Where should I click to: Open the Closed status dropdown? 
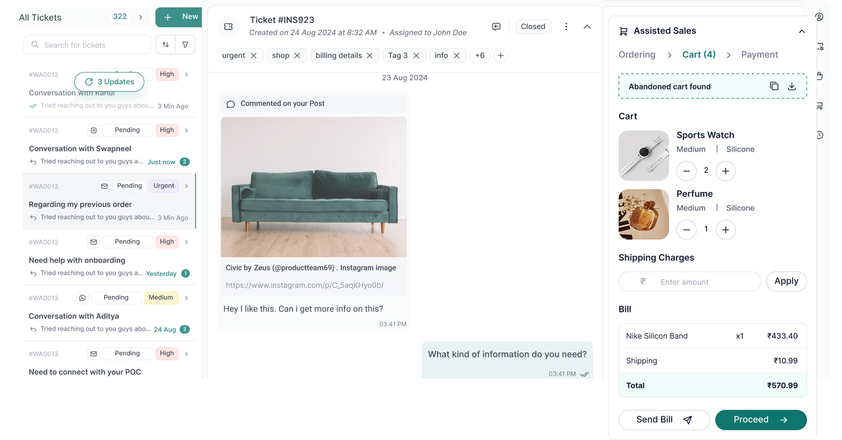tap(533, 26)
